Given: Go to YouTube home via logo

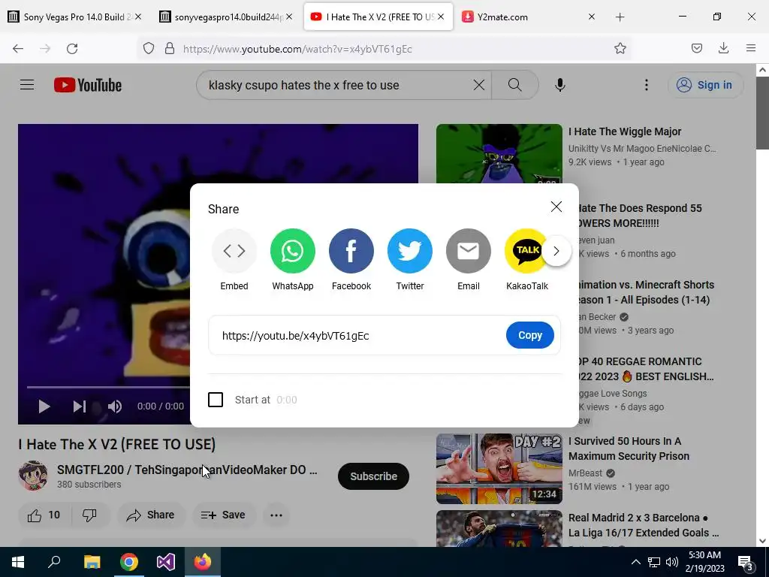Looking at the screenshot, I should (88, 85).
